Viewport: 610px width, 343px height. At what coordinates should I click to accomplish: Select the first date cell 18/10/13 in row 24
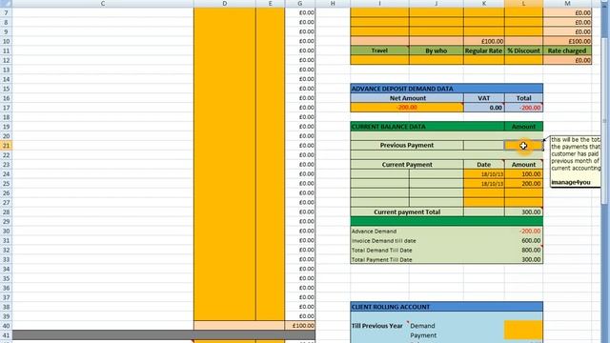tap(484, 173)
